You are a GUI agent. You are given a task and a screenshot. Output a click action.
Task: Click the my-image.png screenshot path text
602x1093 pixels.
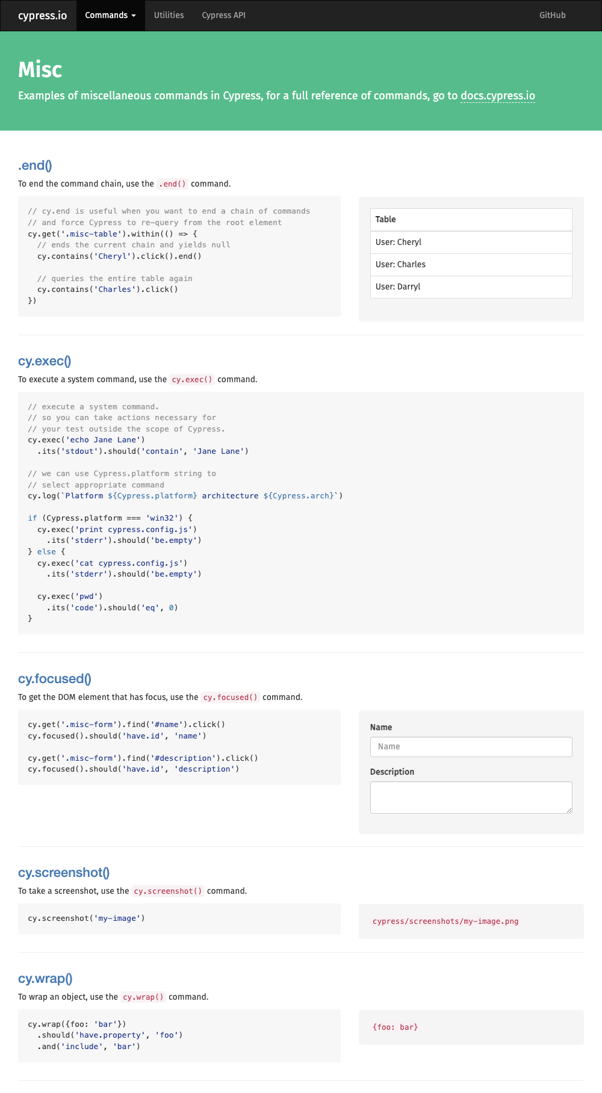445,921
